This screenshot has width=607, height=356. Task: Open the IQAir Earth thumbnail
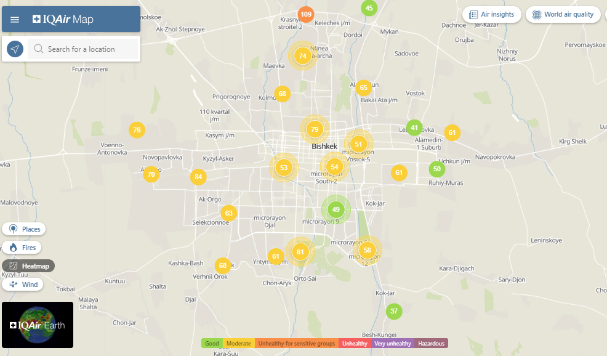[x=38, y=325]
